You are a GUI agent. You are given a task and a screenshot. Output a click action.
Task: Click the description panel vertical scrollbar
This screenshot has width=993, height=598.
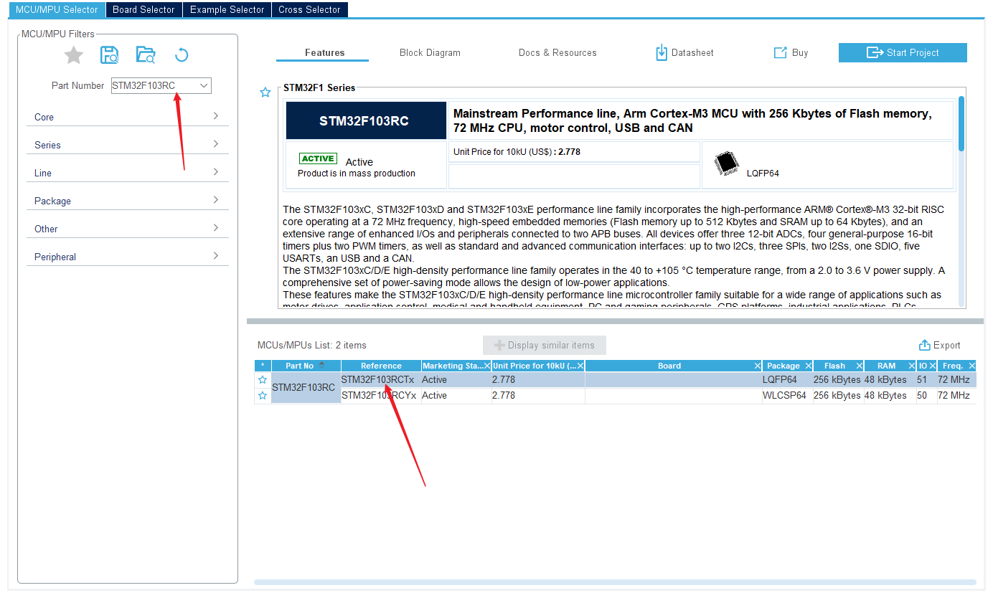(961, 123)
